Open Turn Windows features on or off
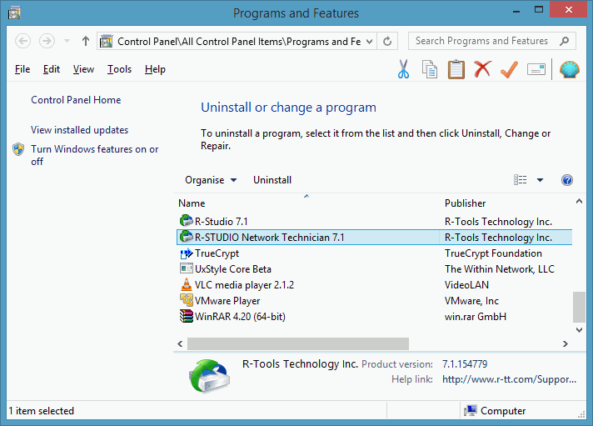The height and width of the screenshot is (426, 593). coord(95,155)
